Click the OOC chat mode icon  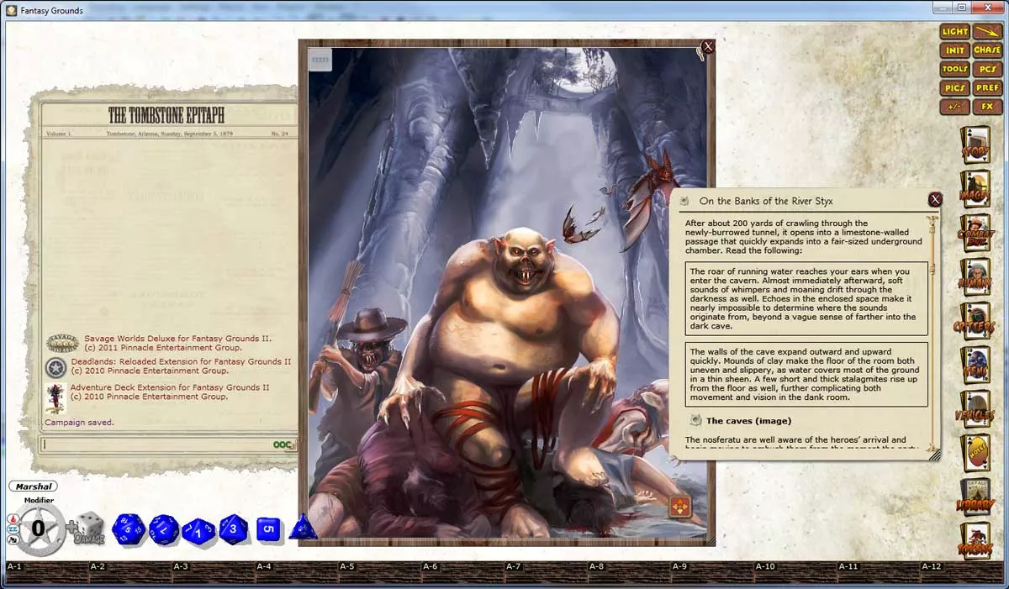point(283,444)
